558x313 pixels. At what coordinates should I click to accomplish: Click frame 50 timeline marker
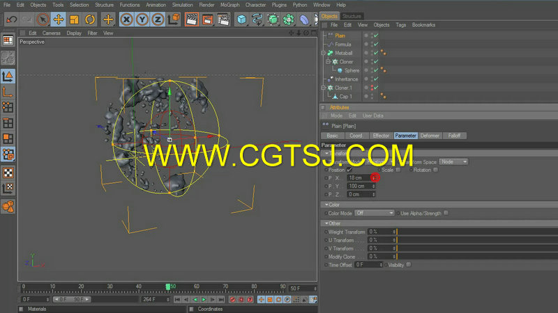[168, 287]
